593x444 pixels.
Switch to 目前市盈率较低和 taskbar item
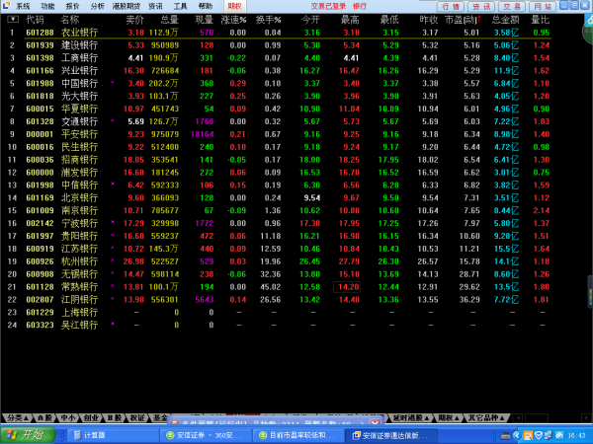pyautogui.click(x=296, y=435)
